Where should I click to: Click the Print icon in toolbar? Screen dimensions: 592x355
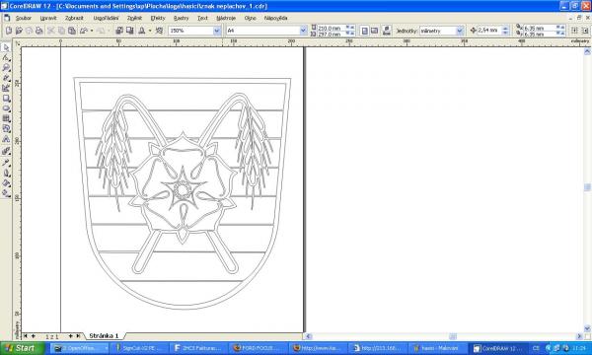[38, 31]
